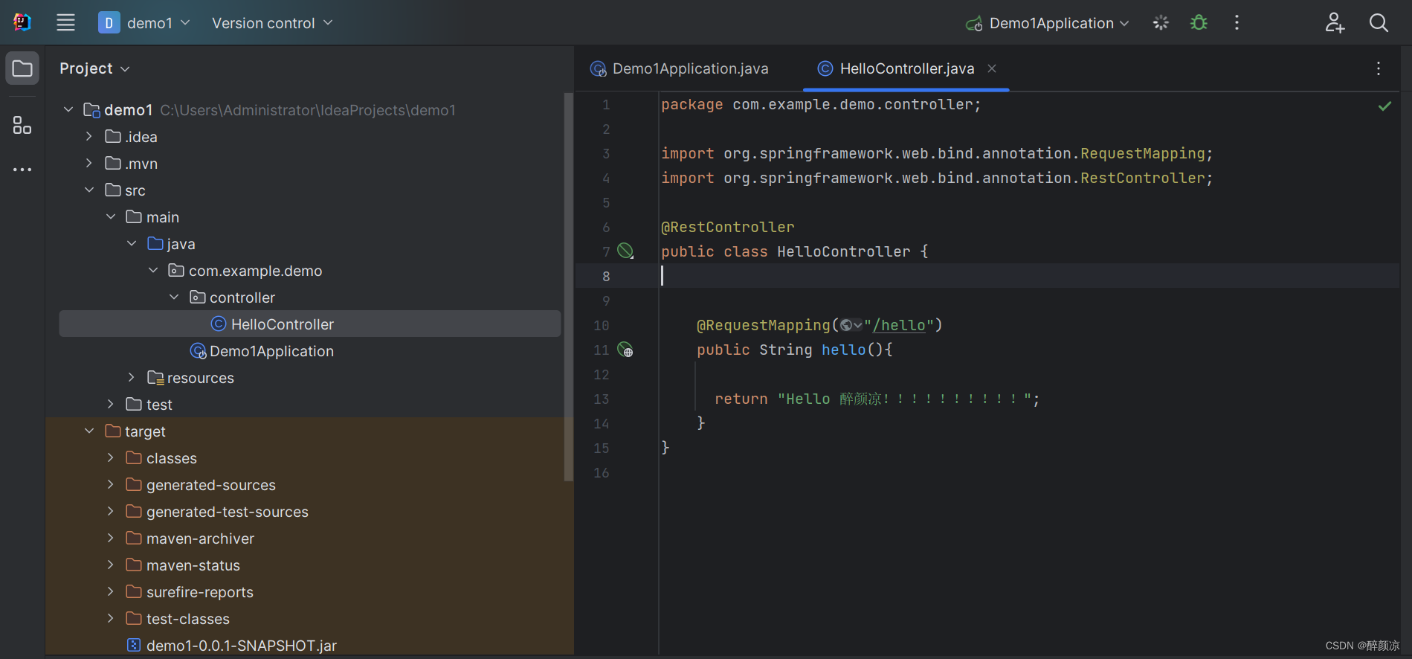Start debugging with the bug icon
The height and width of the screenshot is (659, 1412).
pyautogui.click(x=1199, y=23)
